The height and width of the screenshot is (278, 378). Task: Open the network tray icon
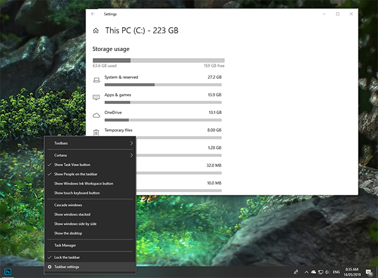[321, 272]
